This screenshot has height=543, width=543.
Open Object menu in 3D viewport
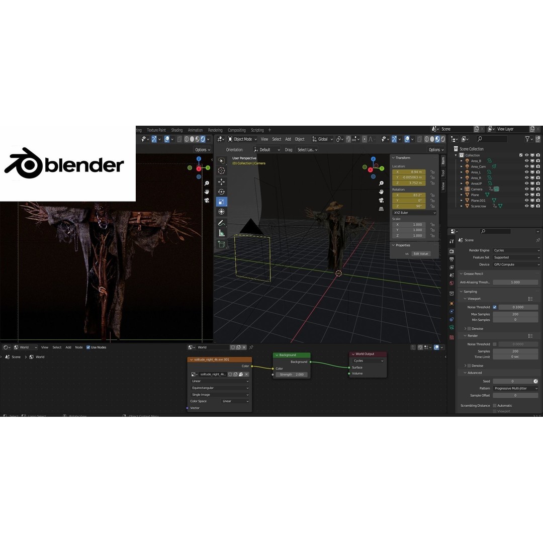coord(300,139)
